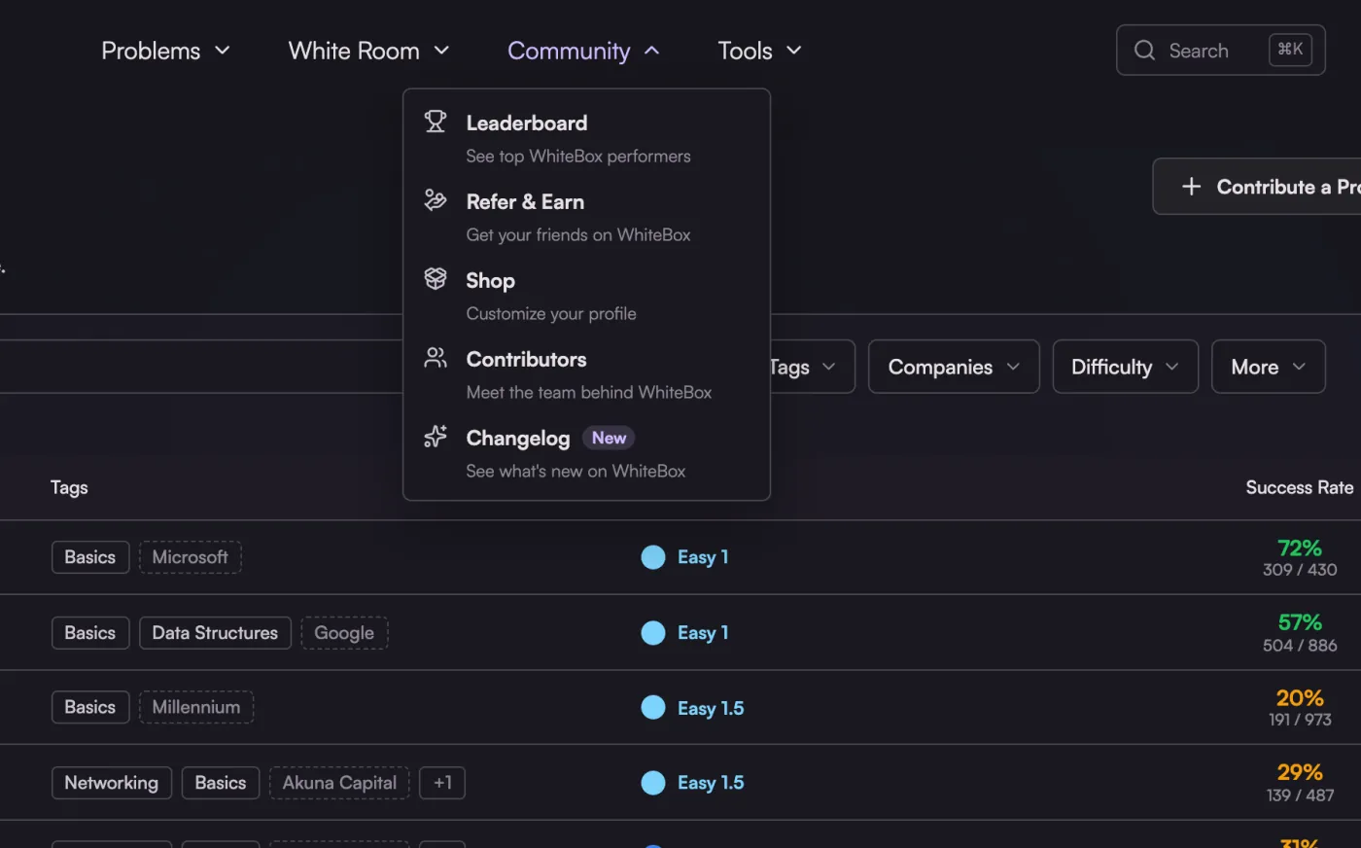Open the White Room nav dropdown
This screenshot has width=1361, height=848.
pyautogui.click(x=368, y=51)
